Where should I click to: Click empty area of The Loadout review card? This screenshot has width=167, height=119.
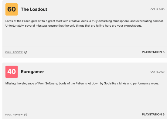[84, 37]
